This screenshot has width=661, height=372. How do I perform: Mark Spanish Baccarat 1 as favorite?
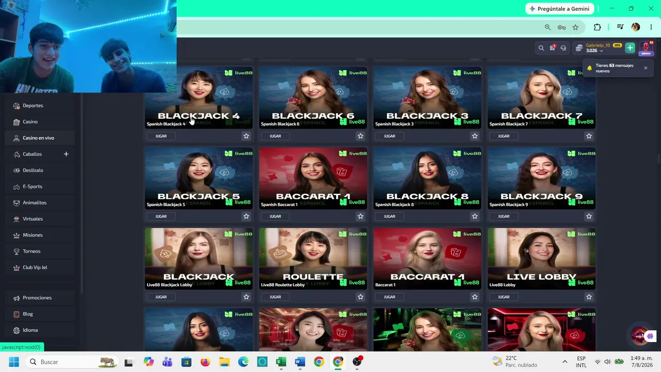[x=360, y=216]
